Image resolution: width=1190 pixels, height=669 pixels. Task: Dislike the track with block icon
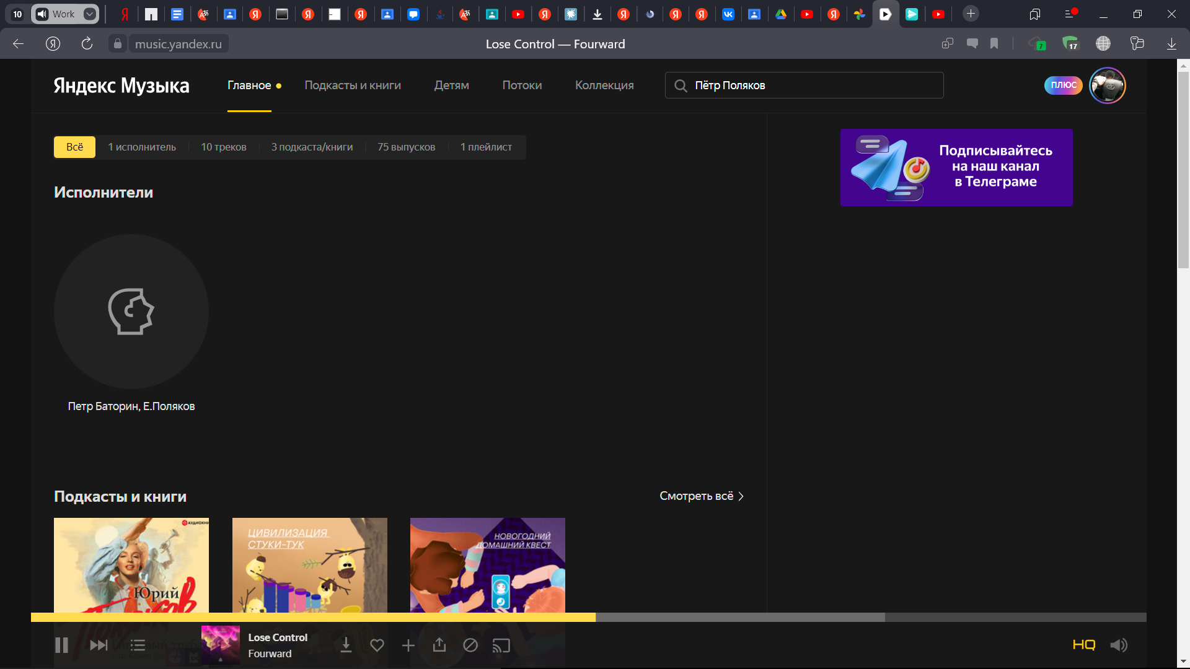pyautogui.click(x=470, y=645)
